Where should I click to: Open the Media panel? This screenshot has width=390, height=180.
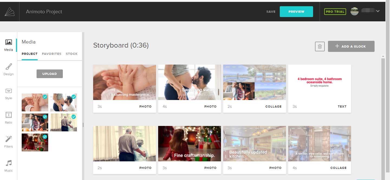pyautogui.click(x=8, y=45)
